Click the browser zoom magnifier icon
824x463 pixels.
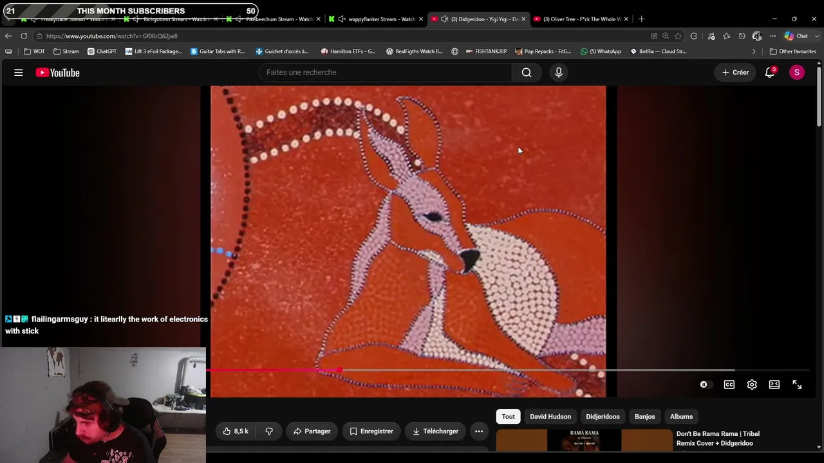[x=666, y=36]
